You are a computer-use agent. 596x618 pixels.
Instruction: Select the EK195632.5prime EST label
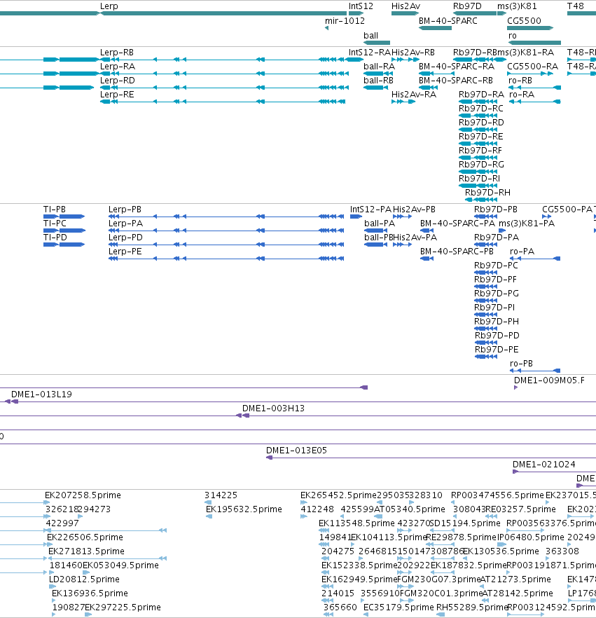pyautogui.click(x=244, y=509)
